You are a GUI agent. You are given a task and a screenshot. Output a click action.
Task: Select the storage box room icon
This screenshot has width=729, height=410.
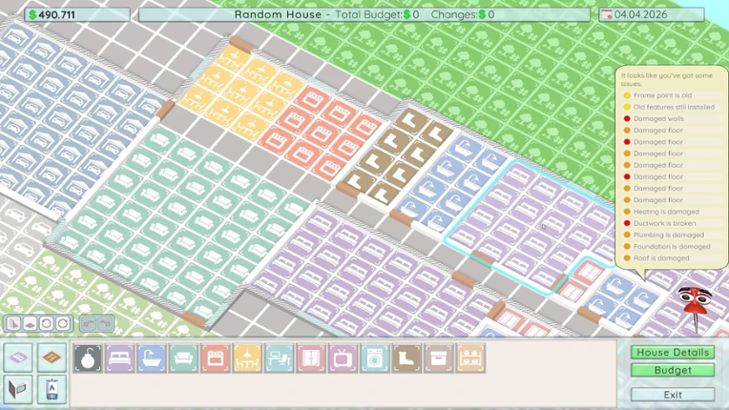438,358
